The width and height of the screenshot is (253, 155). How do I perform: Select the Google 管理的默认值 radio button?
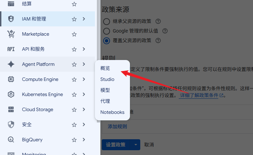click(x=107, y=31)
